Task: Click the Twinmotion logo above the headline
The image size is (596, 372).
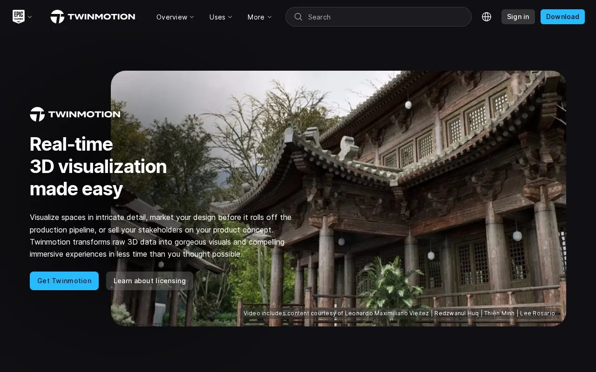Action: (x=75, y=114)
